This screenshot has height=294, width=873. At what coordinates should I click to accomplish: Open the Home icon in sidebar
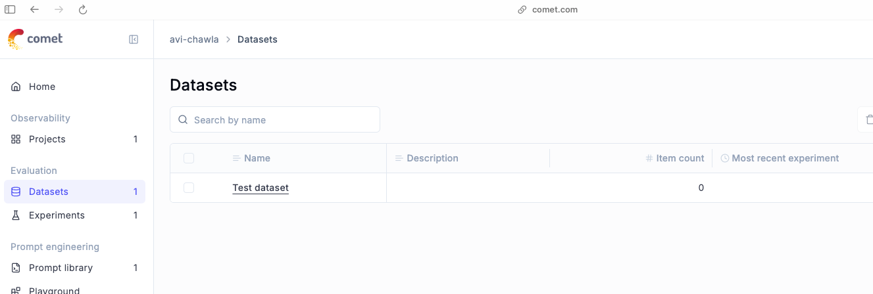coord(16,87)
